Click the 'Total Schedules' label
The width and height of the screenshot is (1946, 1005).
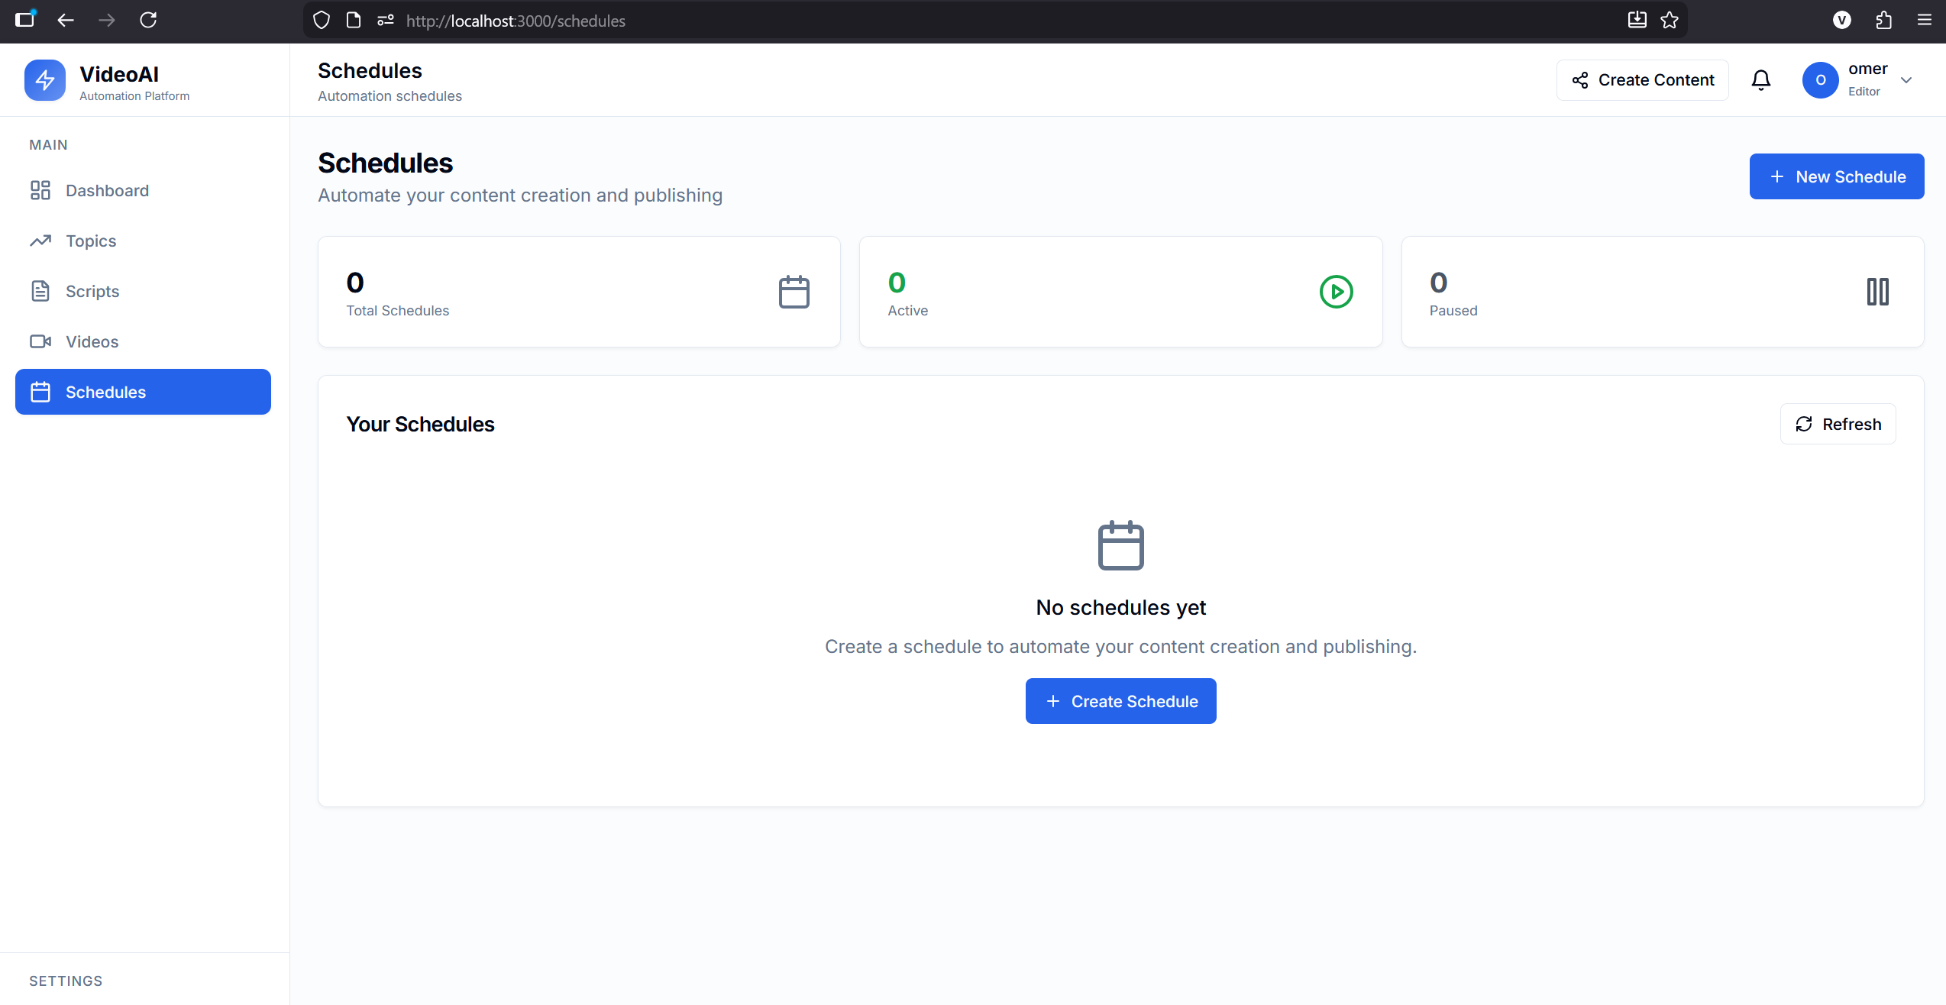click(398, 311)
